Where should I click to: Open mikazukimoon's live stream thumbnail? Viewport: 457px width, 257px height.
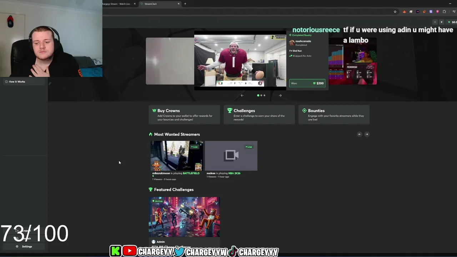[177, 156]
